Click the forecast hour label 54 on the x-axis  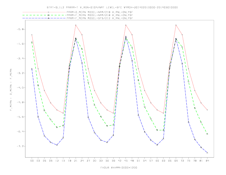point(145,161)
